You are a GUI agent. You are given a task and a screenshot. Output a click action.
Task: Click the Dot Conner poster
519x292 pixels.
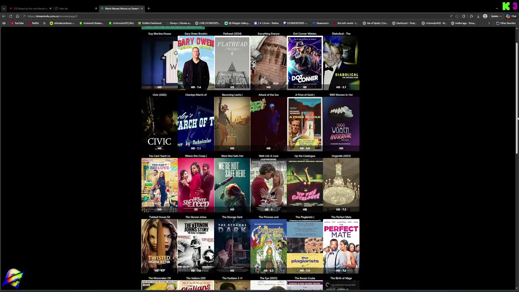tap(305, 63)
